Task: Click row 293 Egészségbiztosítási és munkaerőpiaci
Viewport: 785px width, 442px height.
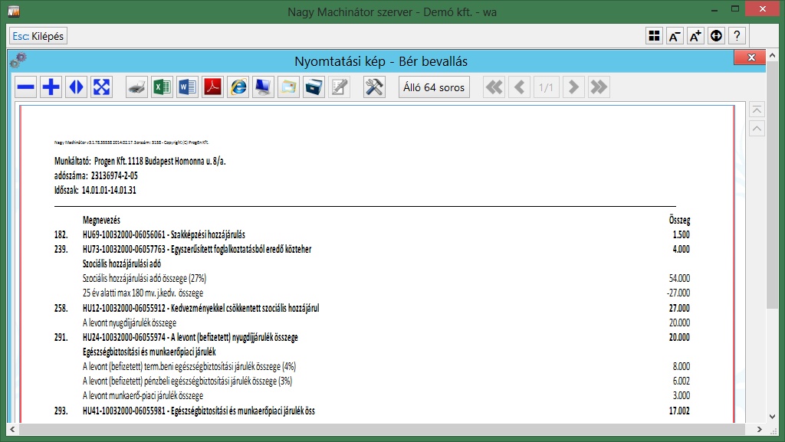Action: tap(372, 411)
